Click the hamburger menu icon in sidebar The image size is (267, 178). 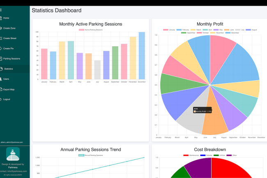[1, 9]
